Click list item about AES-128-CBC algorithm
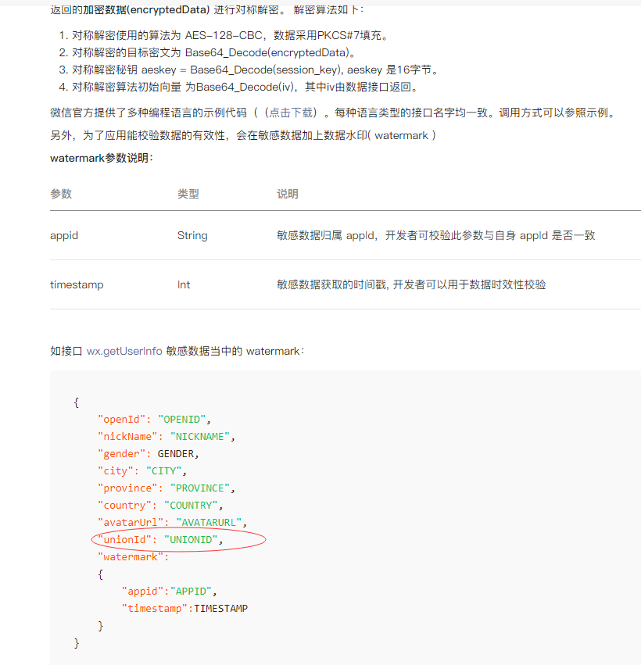Image resolution: width=641 pixels, height=665 pixels. tap(224, 35)
